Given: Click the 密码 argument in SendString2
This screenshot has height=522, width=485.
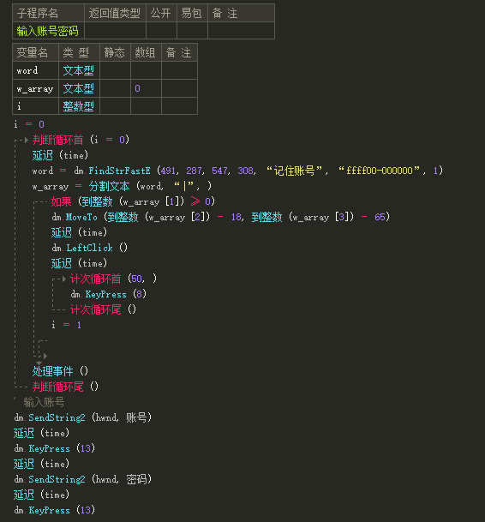Looking at the screenshot, I should pos(136,479).
